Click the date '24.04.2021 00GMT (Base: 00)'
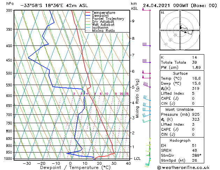Image resolution: width=220 pixels, height=170 pixels. click(x=180, y=6)
